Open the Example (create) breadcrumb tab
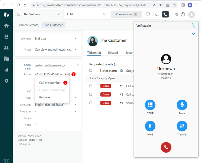Screen dimensions: 201x163 coord(28,25)
